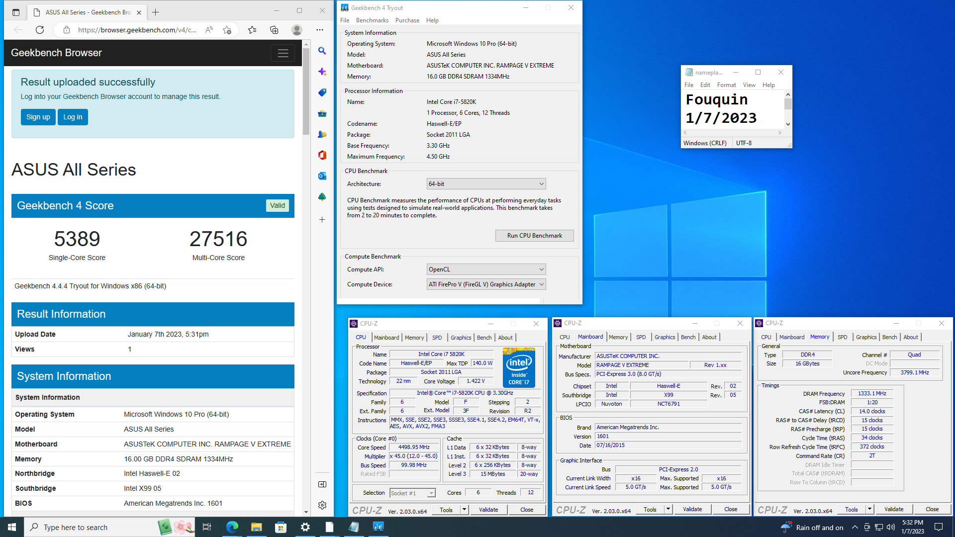Open Edge settings and more menu

click(x=320, y=30)
